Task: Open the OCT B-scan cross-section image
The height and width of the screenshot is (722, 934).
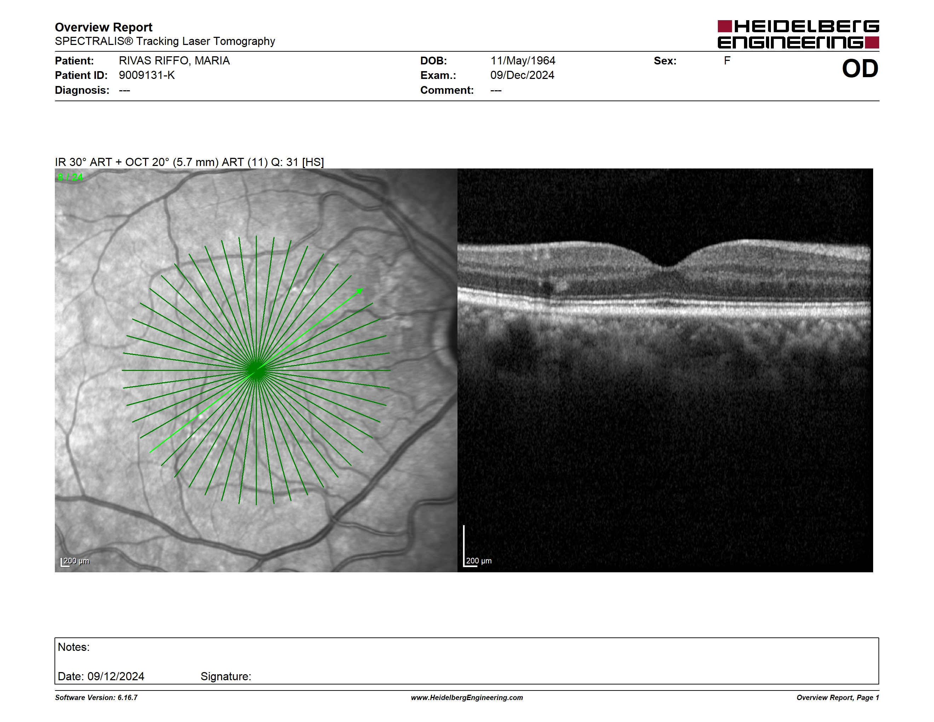Action: pos(665,370)
